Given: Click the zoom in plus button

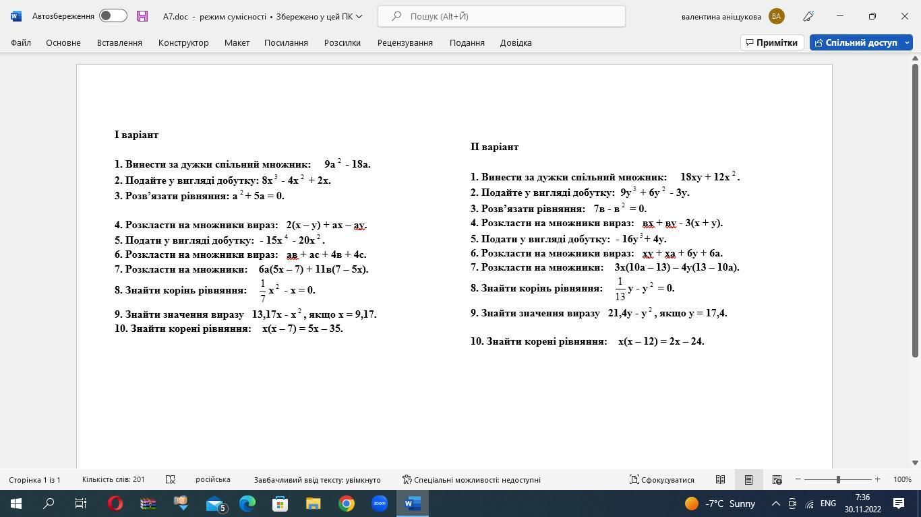Looking at the screenshot, I should pyautogui.click(x=877, y=479).
